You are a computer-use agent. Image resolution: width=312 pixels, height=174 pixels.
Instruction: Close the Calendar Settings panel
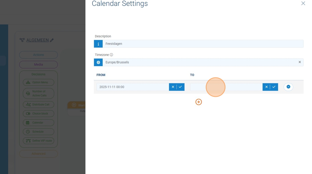tap(303, 3)
